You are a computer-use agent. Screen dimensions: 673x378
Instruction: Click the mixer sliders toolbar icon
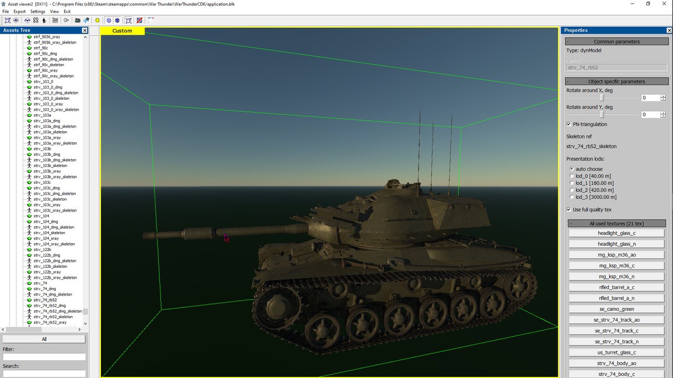(x=55, y=20)
